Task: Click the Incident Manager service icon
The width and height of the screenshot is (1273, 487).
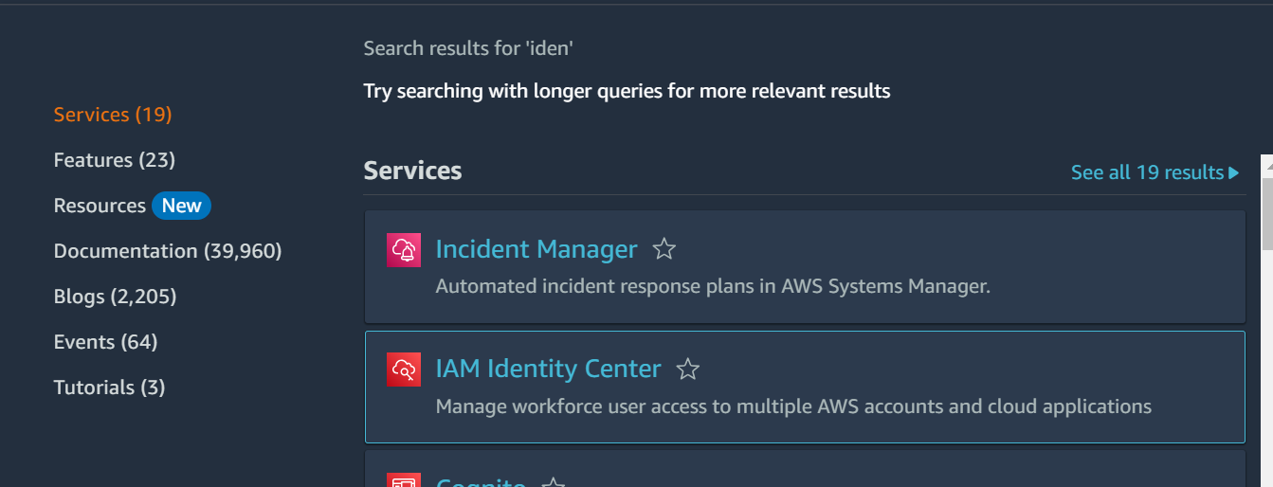Action: pyautogui.click(x=404, y=250)
